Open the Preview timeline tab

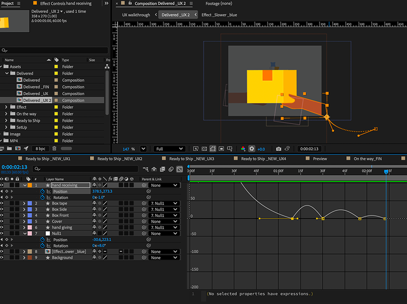click(320, 158)
